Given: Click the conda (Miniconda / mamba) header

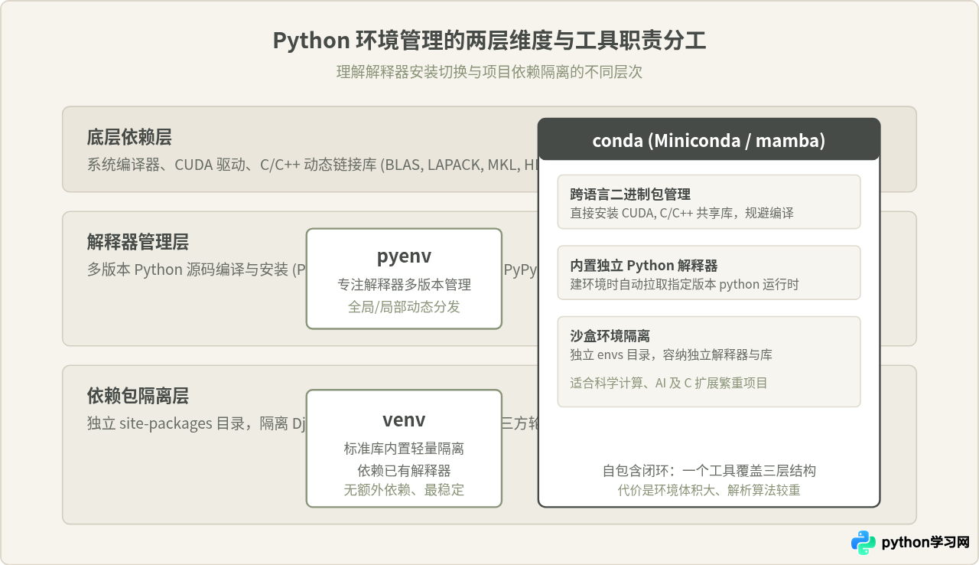Looking at the screenshot, I should coord(709,140).
